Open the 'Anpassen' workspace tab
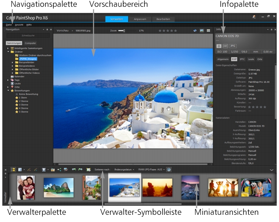 tap(140, 19)
